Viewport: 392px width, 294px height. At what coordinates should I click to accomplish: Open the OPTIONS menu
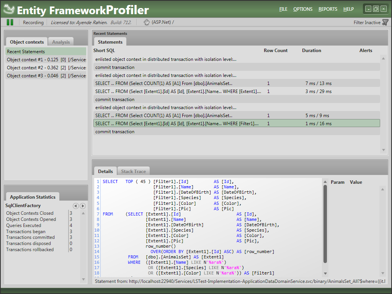click(303, 9)
